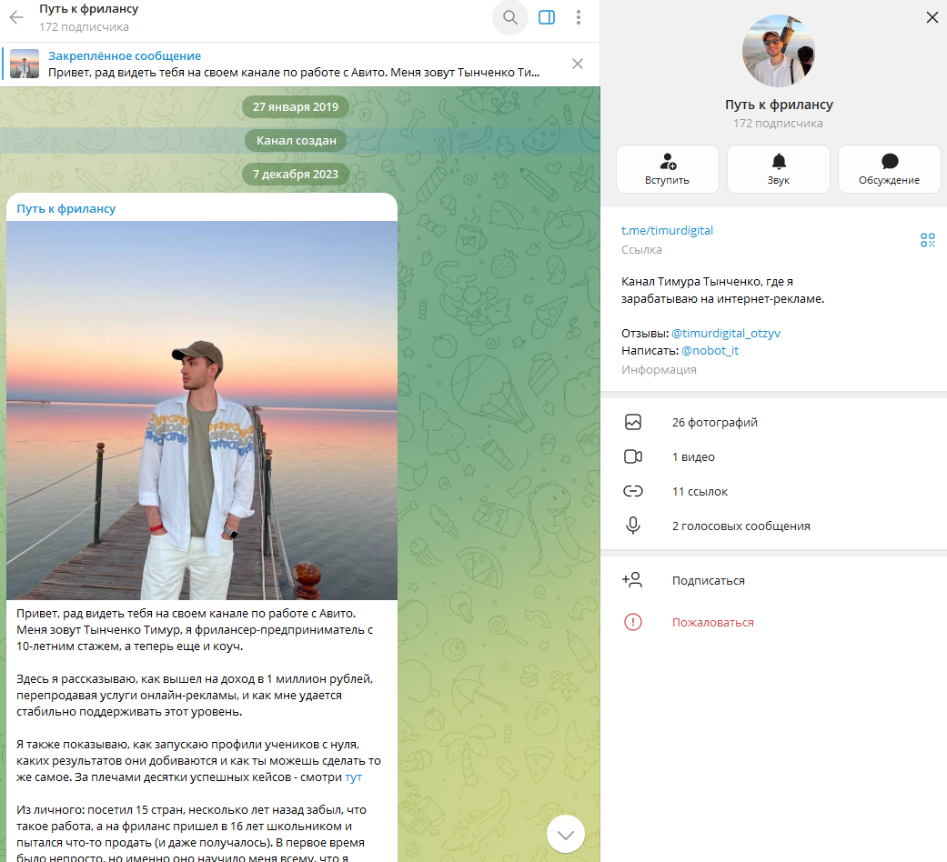
Task: Click Пожаловаться to report the channel
Action: (773, 622)
